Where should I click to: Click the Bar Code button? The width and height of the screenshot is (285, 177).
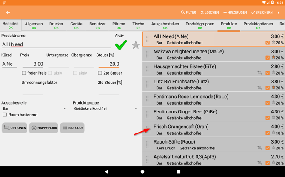point(72,128)
